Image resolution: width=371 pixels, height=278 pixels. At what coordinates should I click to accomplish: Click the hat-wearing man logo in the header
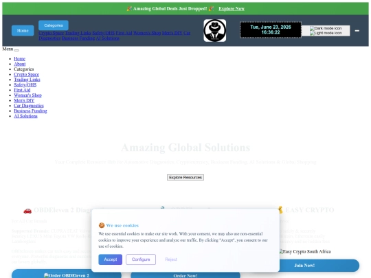215,30
